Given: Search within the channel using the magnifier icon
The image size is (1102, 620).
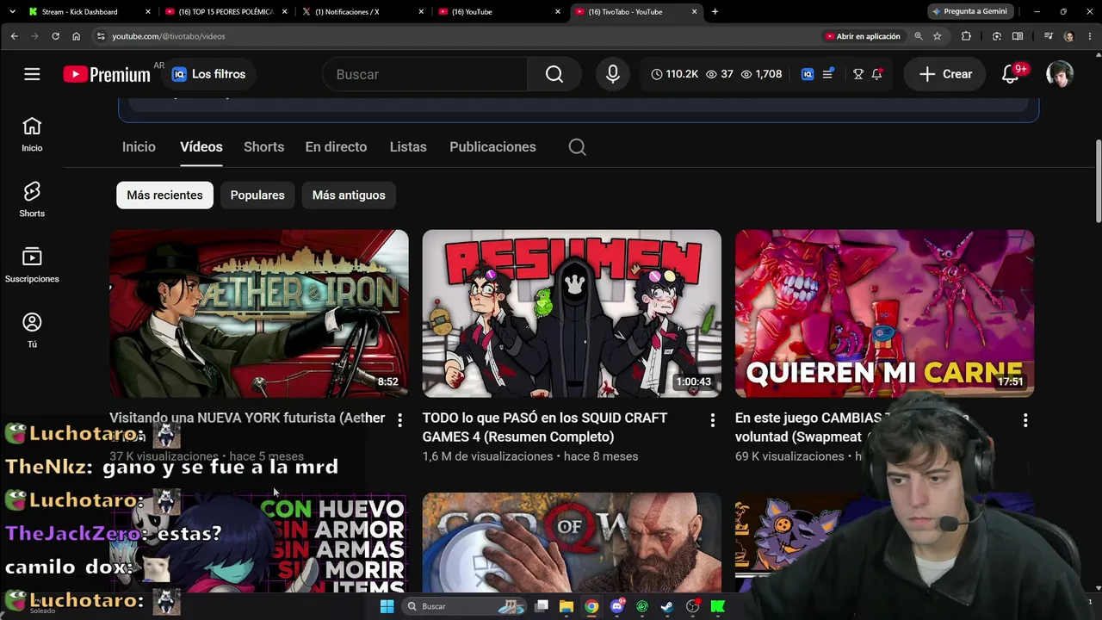Looking at the screenshot, I should 577,147.
